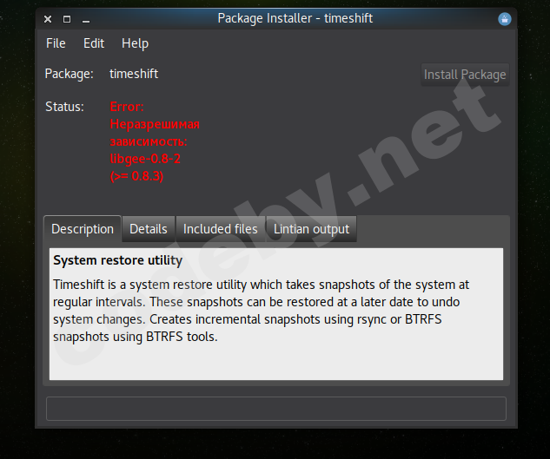Click the "Package:" label
550x459 pixels.
tap(69, 74)
